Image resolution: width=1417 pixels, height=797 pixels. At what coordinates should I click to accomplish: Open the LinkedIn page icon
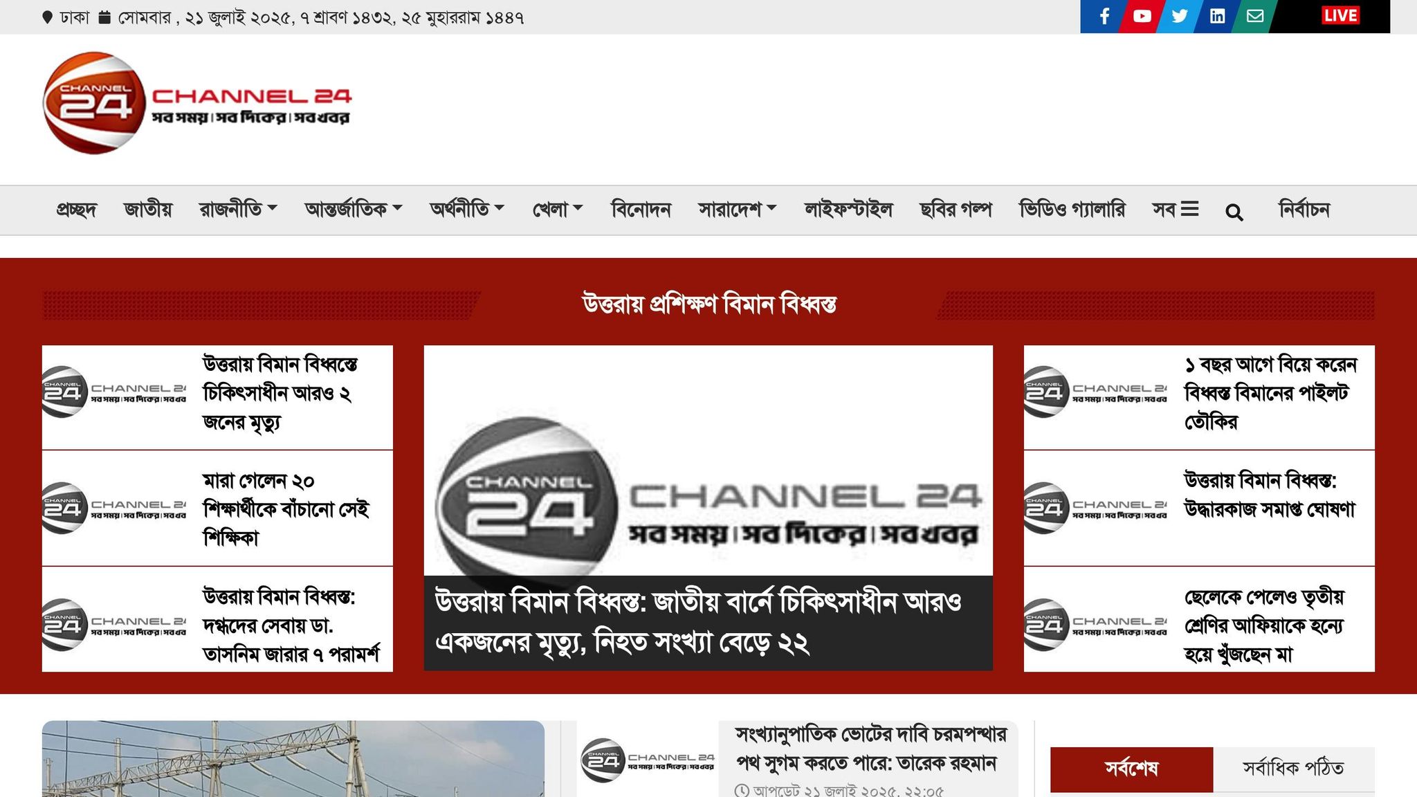pyautogui.click(x=1217, y=16)
